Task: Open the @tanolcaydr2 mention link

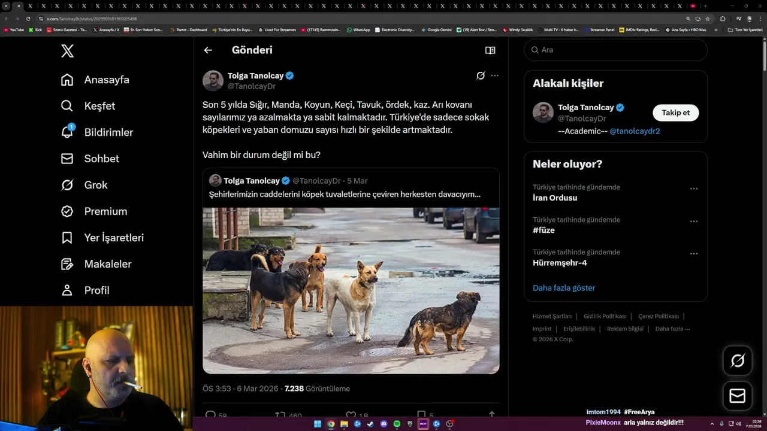Action: click(x=635, y=131)
